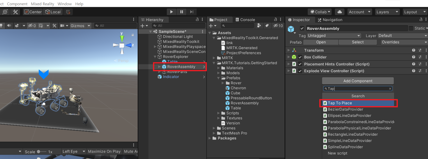Switch to the Console tab
This screenshot has height=159, width=428.
tap(245, 20)
